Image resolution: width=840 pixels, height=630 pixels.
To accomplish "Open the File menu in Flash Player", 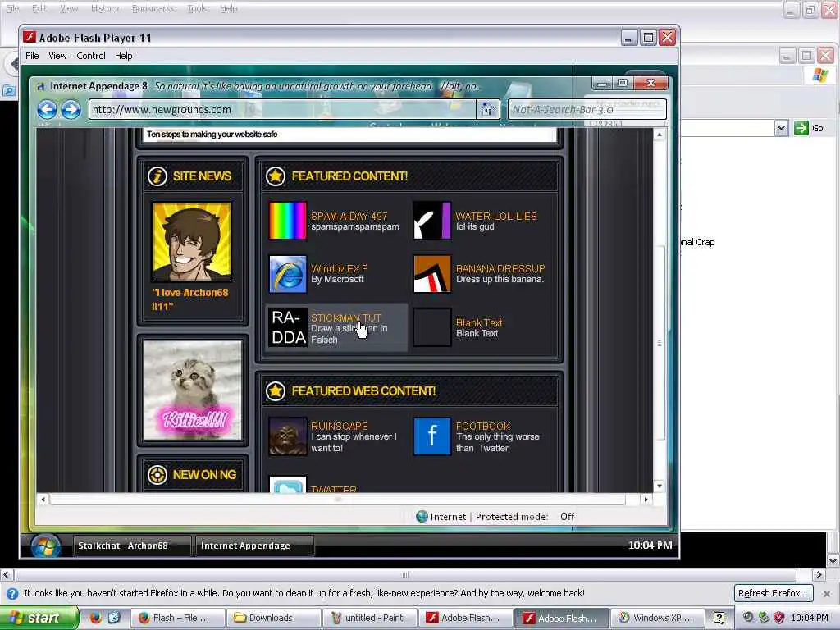I will [32, 56].
